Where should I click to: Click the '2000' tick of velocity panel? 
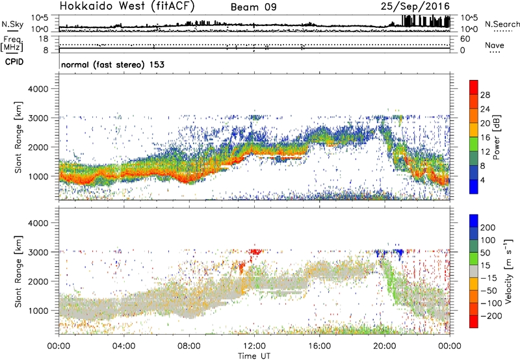point(38,281)
